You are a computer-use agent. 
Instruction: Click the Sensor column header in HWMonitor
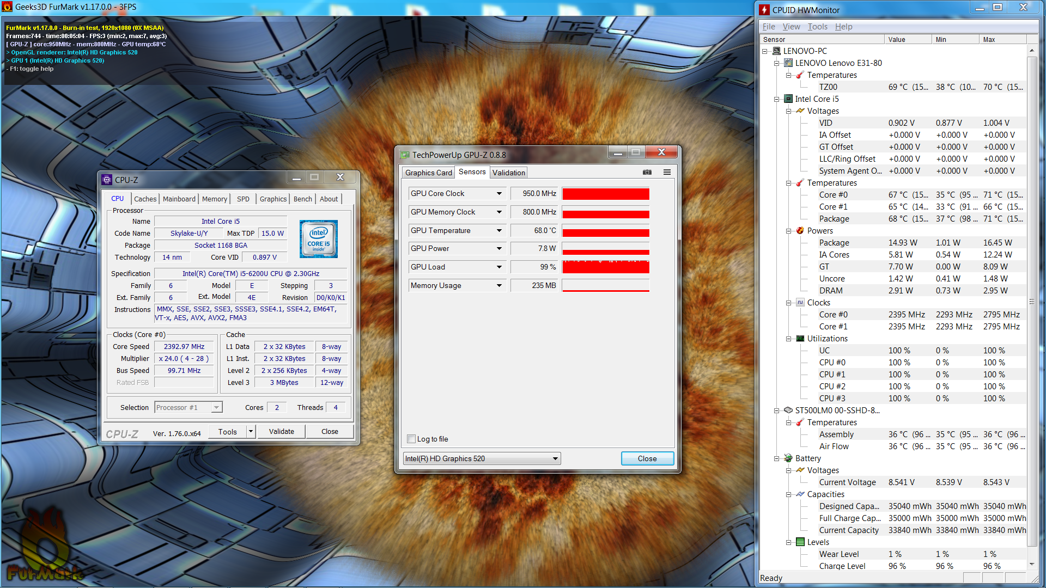[x=822, y=39]
